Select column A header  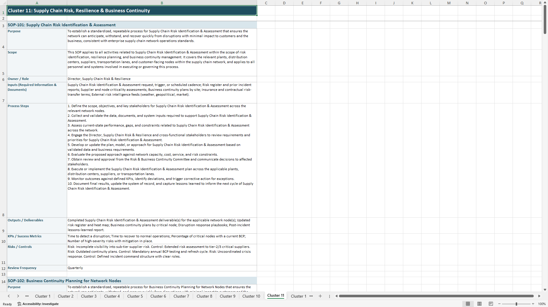(x=37, y=3)
